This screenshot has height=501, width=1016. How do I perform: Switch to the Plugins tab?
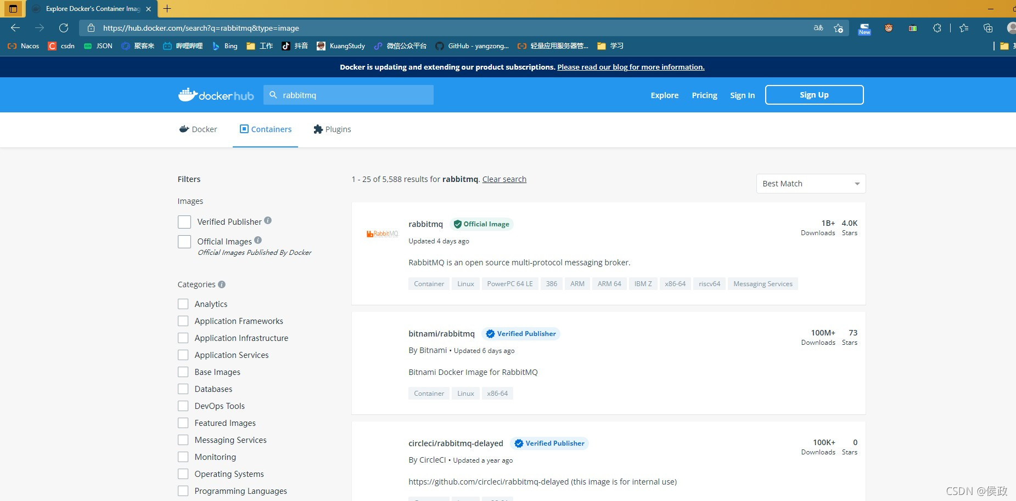pyautogui.click(x=332, y=129)
